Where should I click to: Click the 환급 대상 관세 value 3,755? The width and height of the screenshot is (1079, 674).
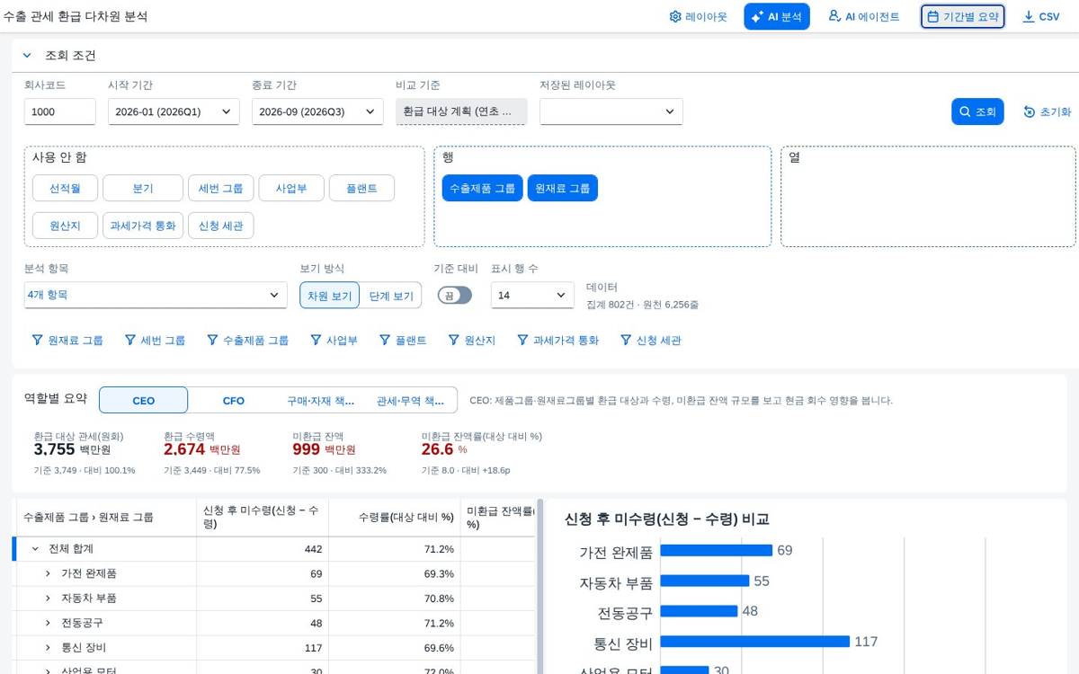point(54,449)
